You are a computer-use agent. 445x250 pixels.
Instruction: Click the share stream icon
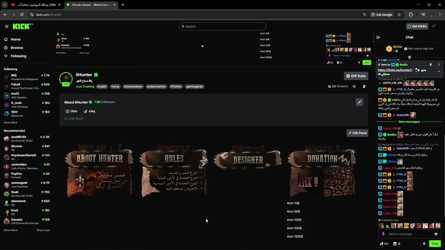pos(354,86)
